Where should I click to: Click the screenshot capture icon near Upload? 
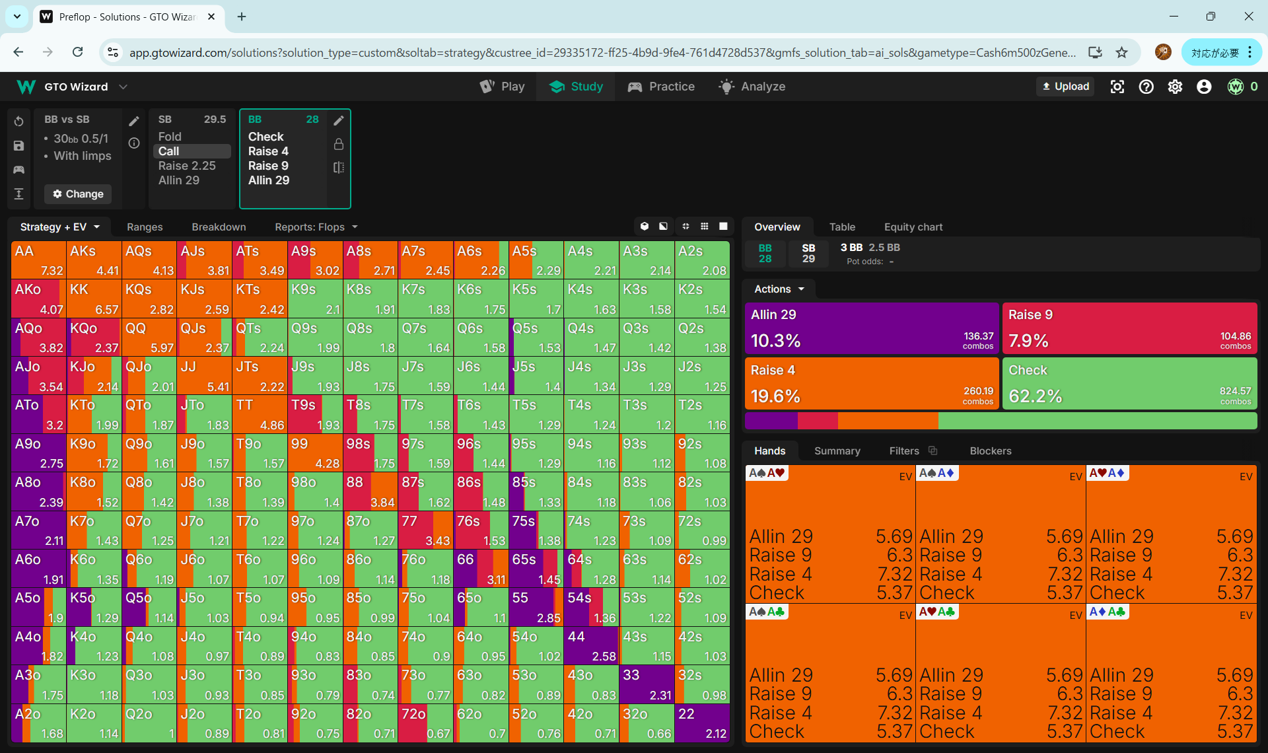tap(1117, 87)
